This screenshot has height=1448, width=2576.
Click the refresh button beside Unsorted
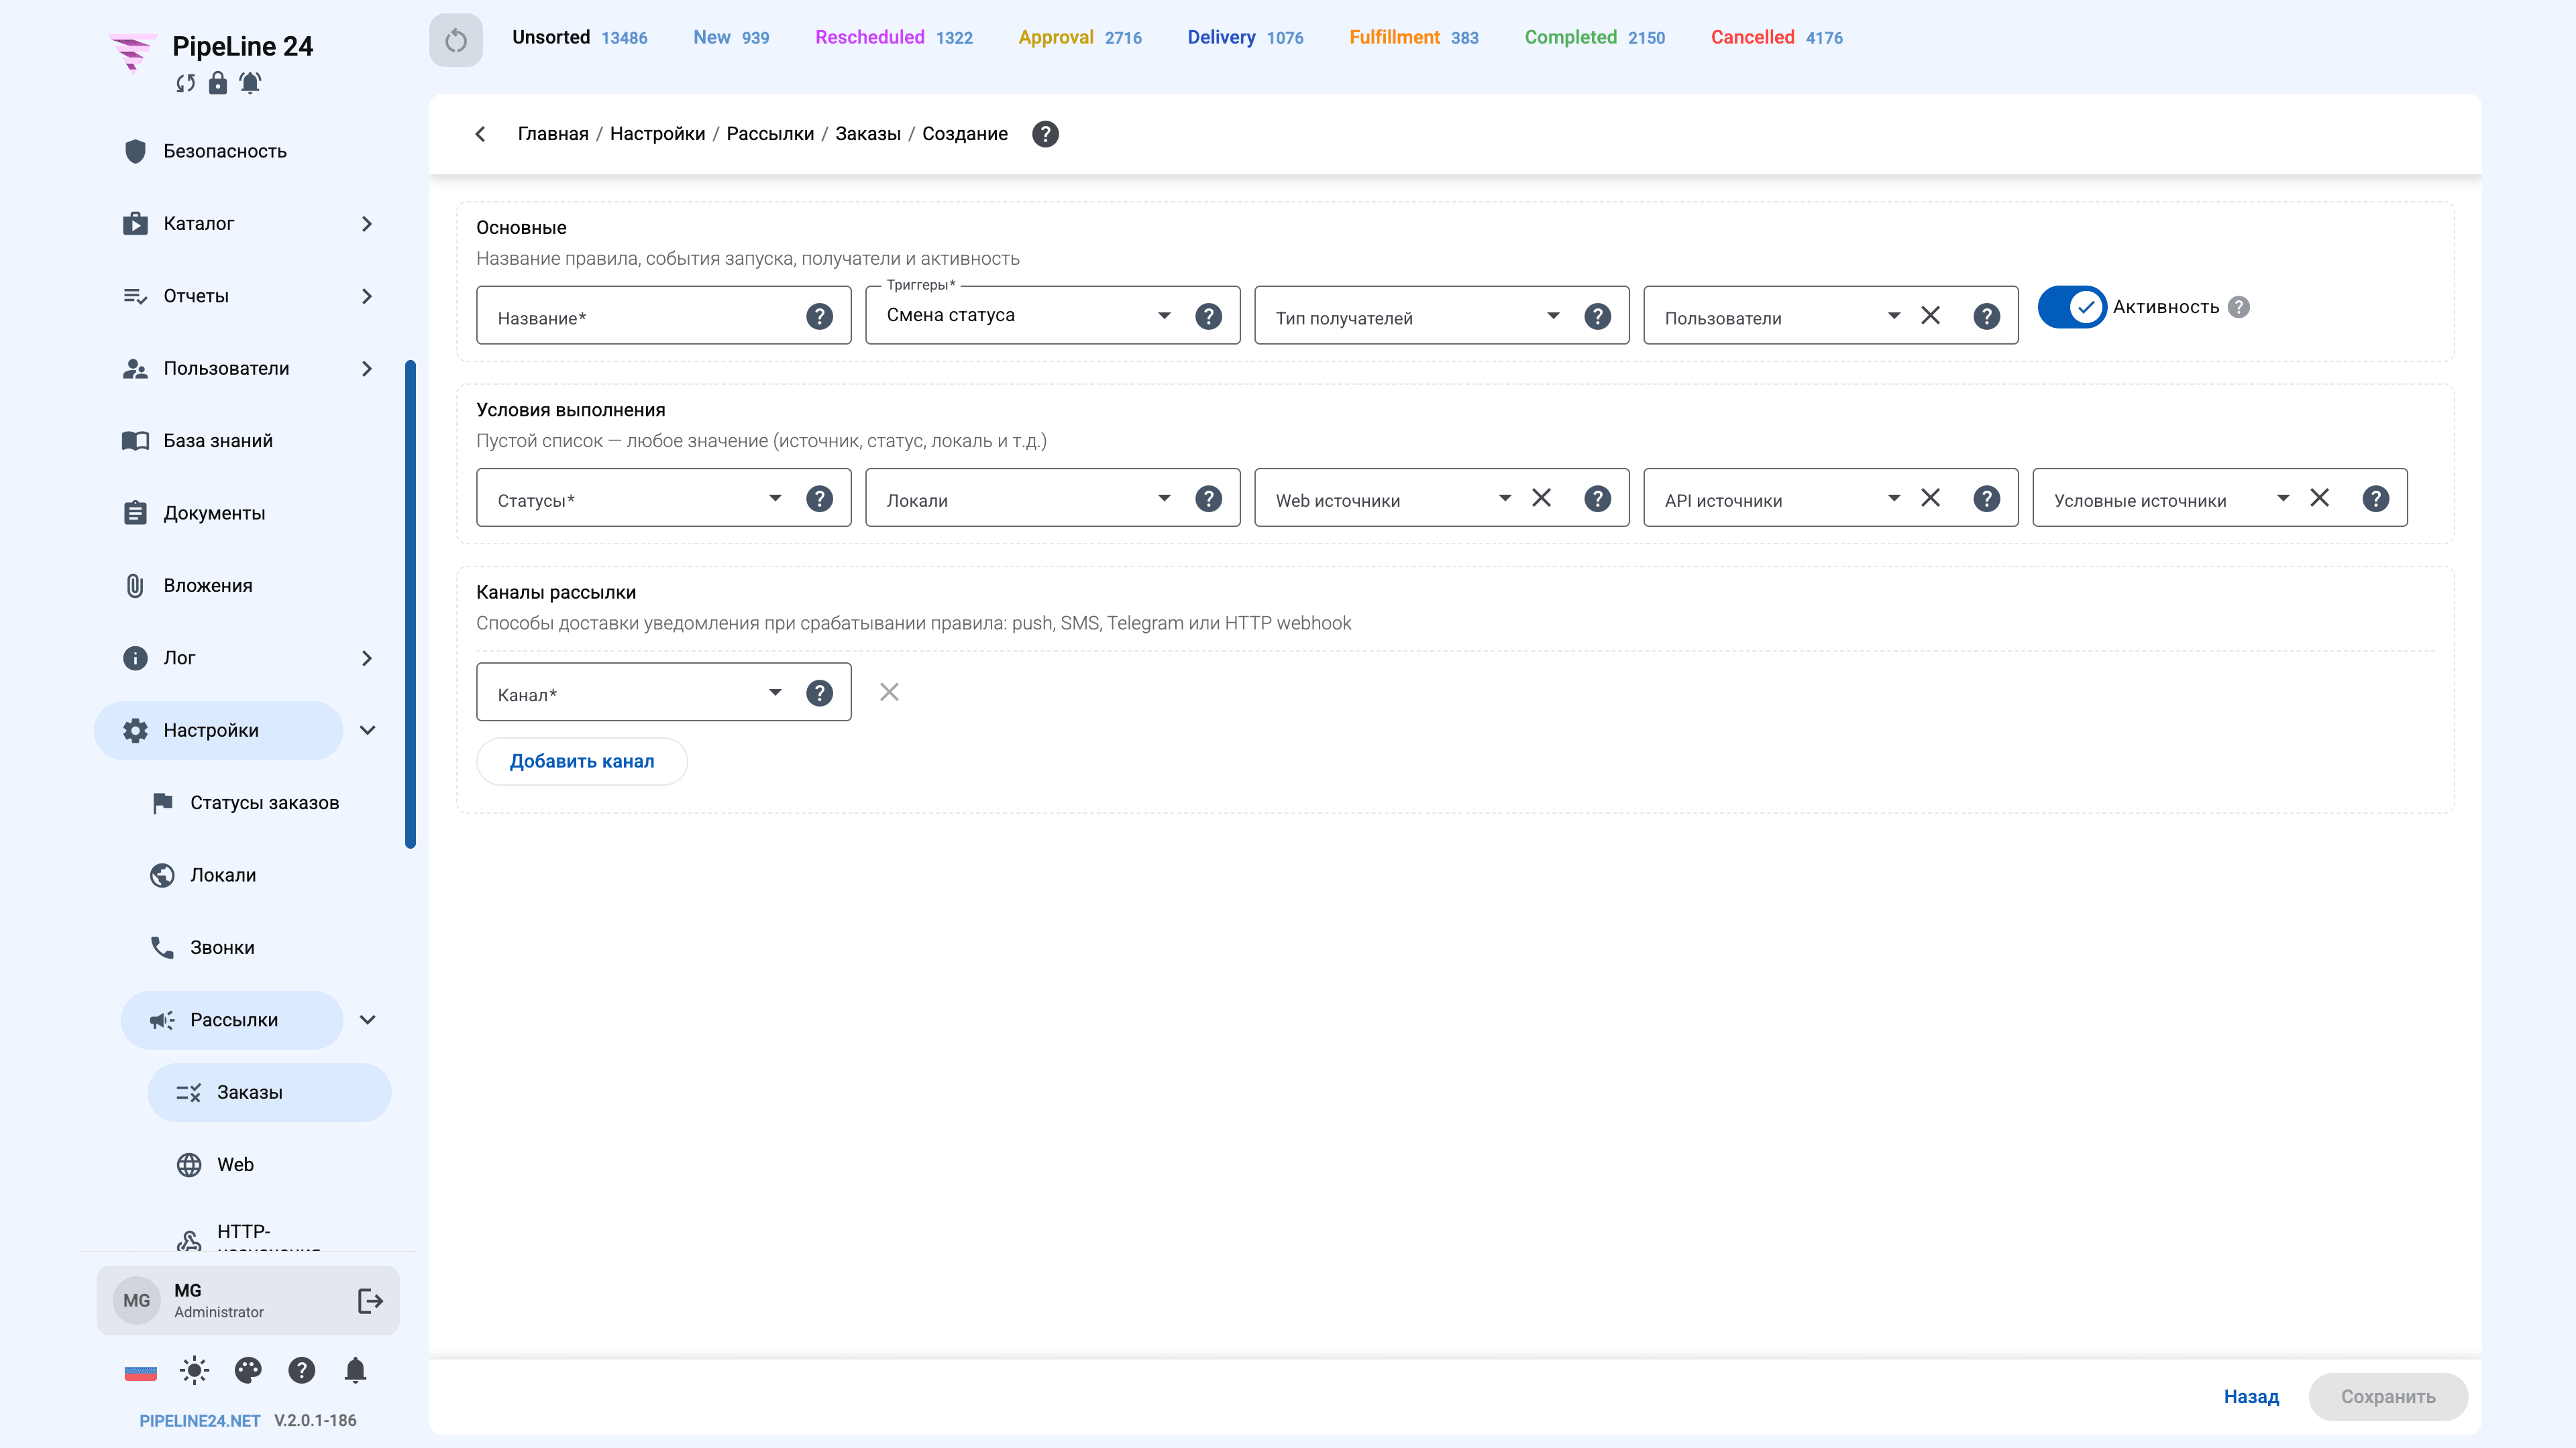point(456,40)
